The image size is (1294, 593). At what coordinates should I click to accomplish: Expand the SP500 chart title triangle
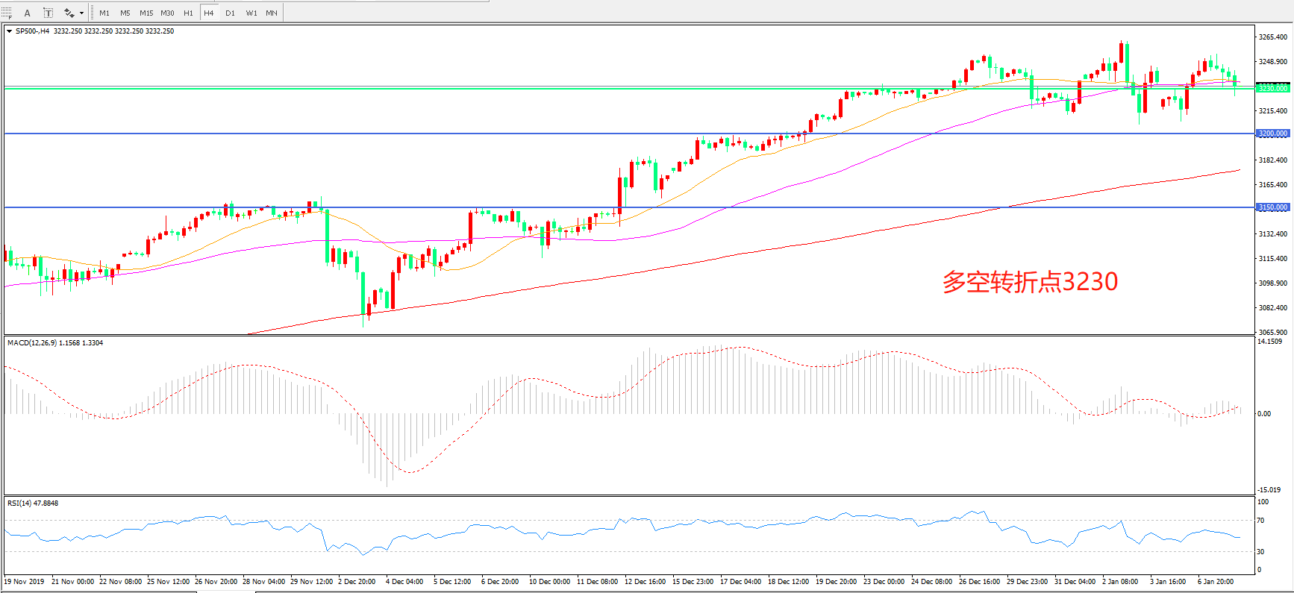click(x=9, y=31)
